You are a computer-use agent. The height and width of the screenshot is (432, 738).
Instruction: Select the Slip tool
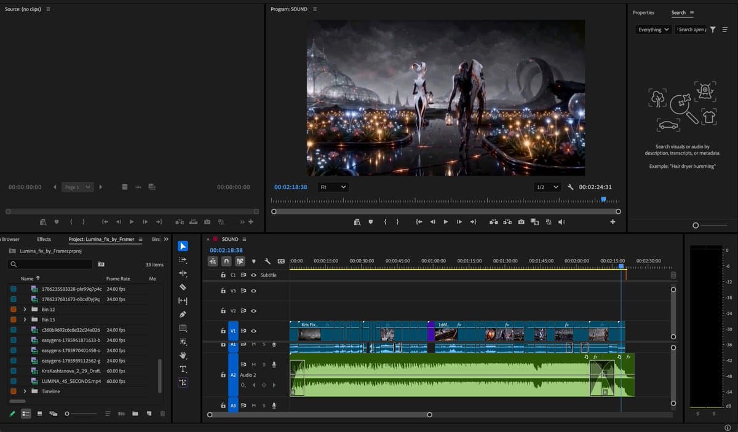(x=183, y=301)
